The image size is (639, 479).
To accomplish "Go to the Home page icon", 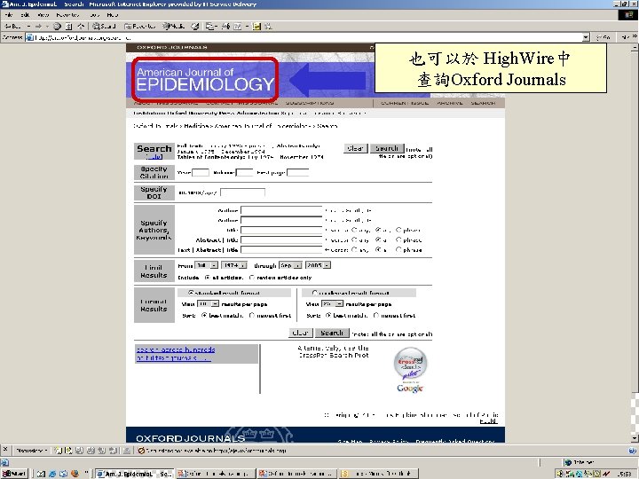I will (x=81, y=27).
